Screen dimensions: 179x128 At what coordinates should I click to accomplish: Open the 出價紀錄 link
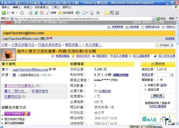pyautogui.click(x=105, y=91)
